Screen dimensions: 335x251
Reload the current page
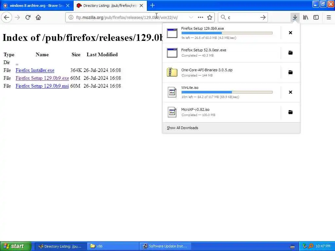click(28, 17)
